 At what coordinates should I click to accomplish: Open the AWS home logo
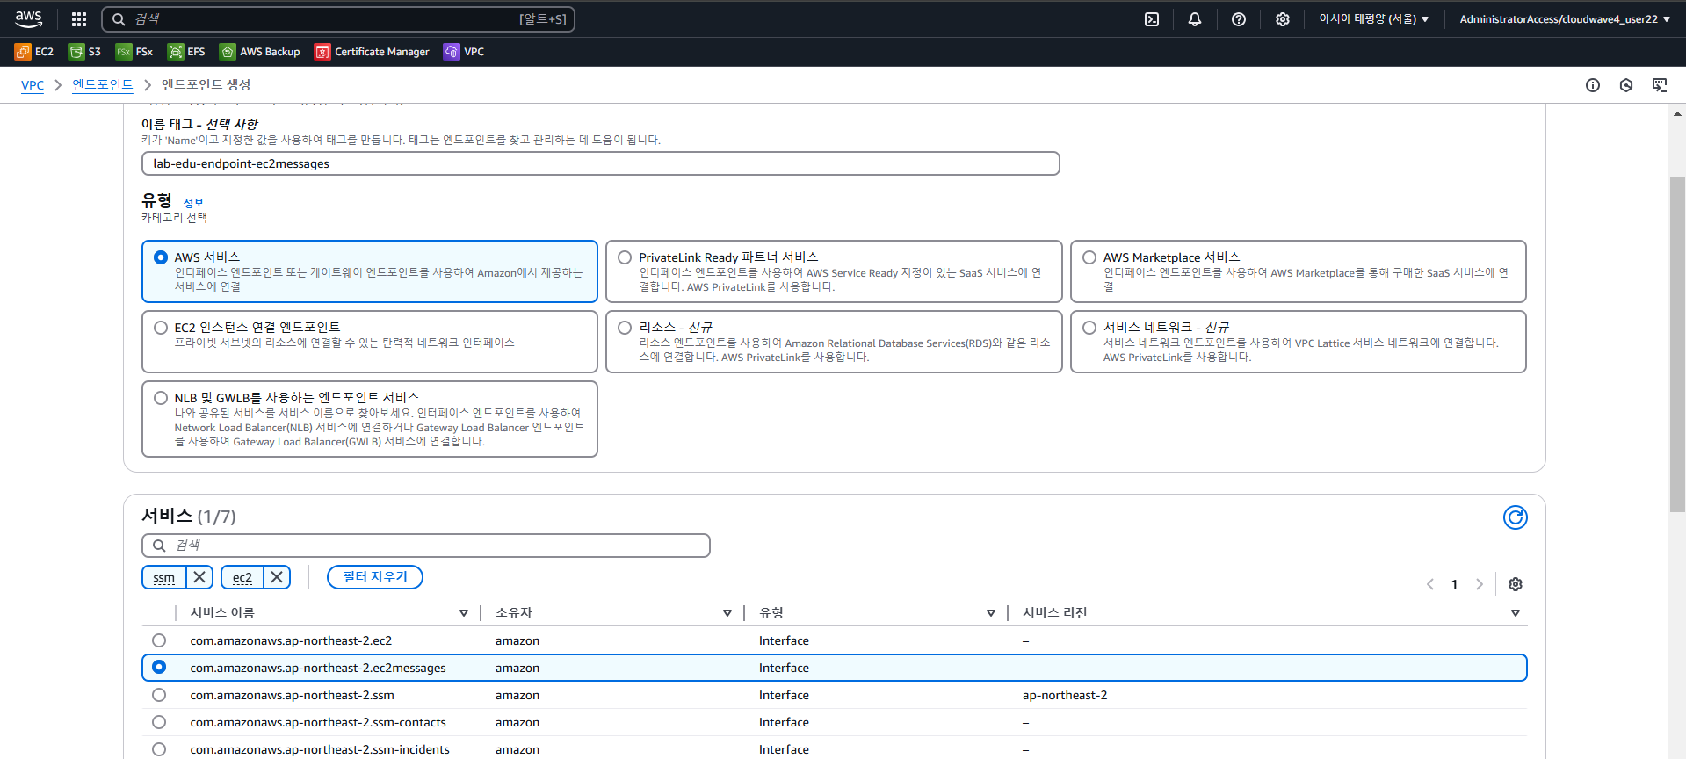click(29, 18)
